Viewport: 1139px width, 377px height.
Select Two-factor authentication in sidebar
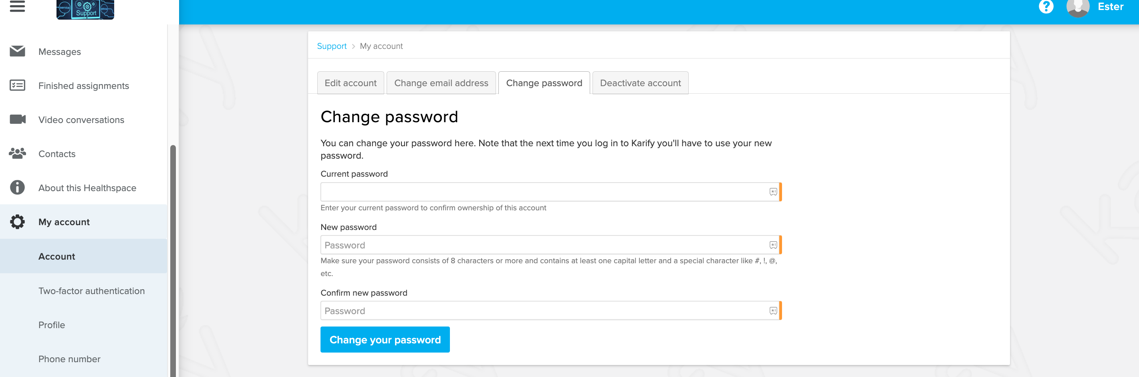tap(91, 291)
